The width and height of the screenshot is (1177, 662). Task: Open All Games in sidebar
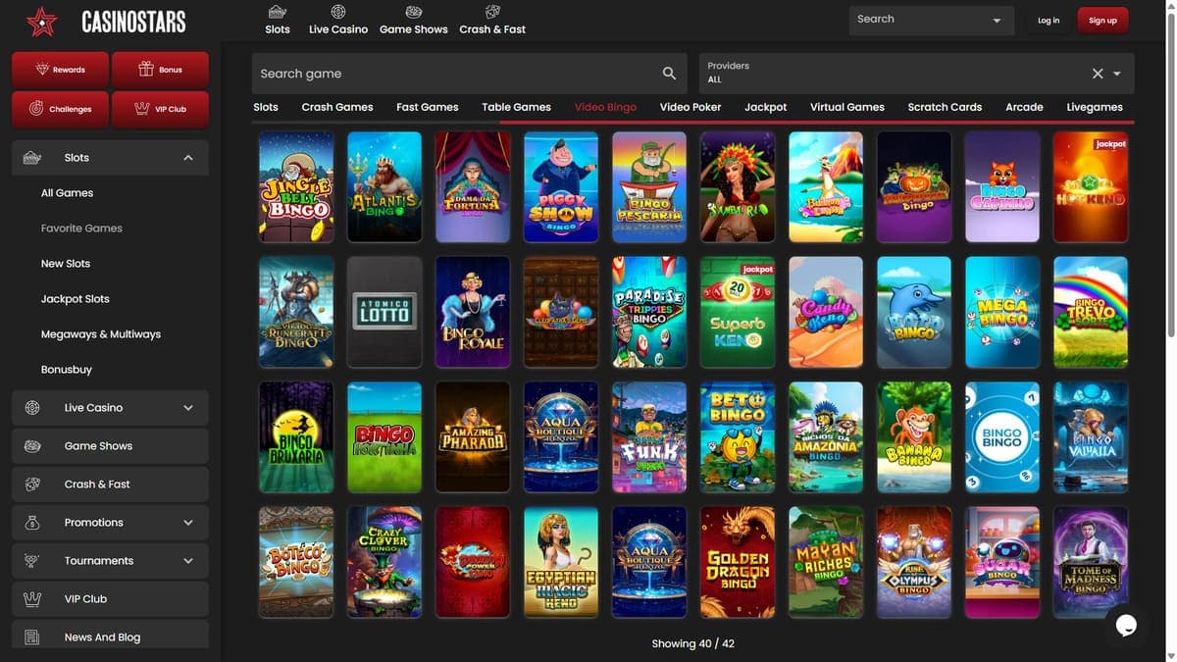point(68,193)
